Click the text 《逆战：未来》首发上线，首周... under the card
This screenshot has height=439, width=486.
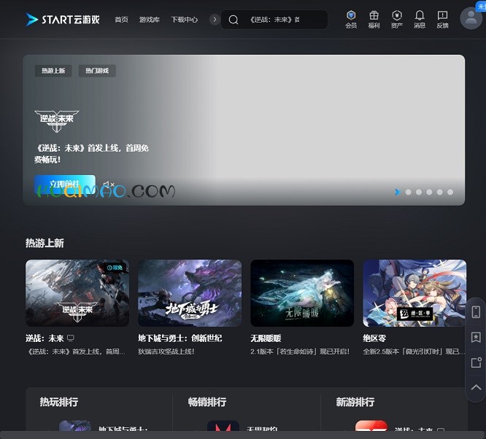(x=76, y=351)
